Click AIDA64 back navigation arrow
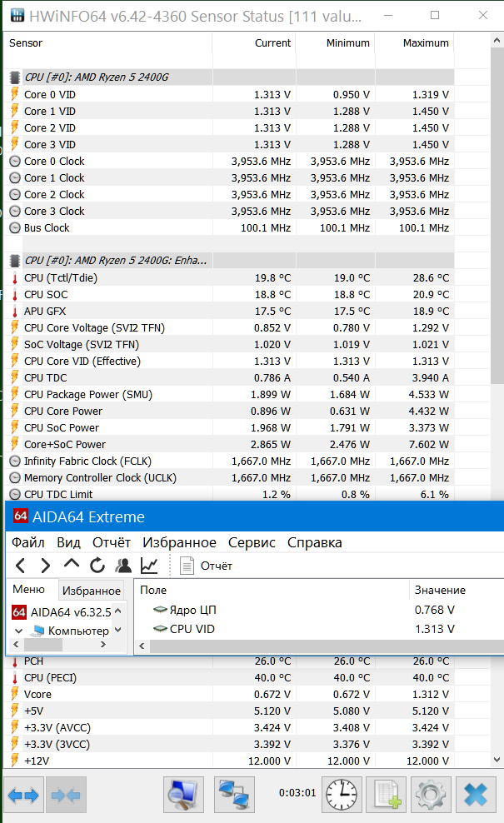Viewport: 504px width, 823px height. pyautogui.click(x=21, y=566)
